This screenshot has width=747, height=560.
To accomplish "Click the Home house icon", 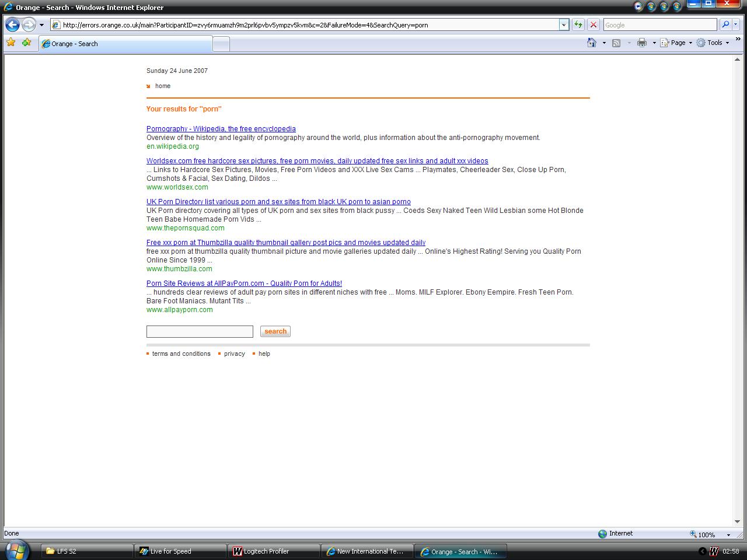I will pyautogui.click(x=592, y=43).
